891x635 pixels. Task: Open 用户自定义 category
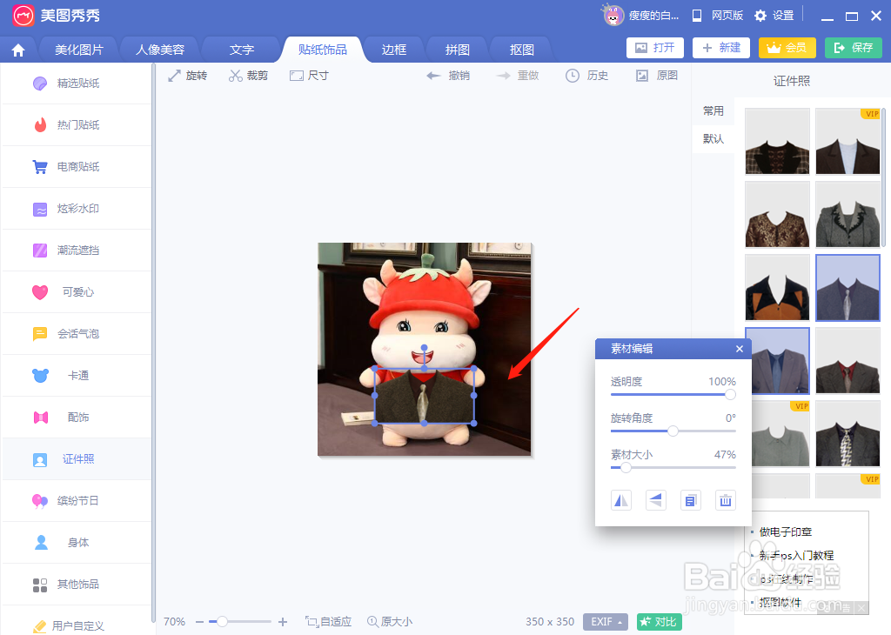[77, 625]
